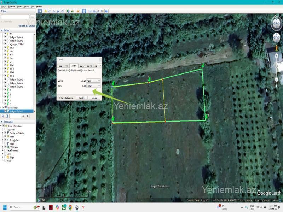Click the search input field in Ara panel
The width and height of the screenshot is (283, 212).
pyautogui.click(x=15, y=17)
